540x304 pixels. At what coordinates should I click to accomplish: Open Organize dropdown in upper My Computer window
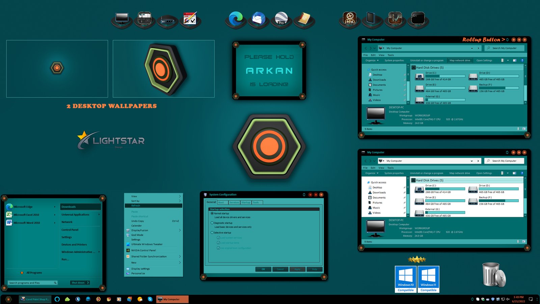point(372,60)
